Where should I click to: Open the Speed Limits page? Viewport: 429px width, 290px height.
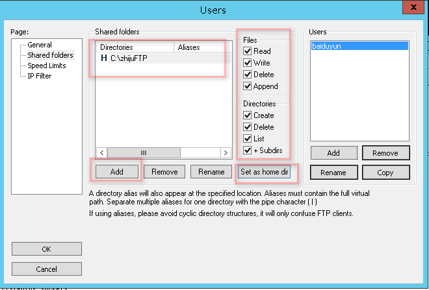[47, 66]
